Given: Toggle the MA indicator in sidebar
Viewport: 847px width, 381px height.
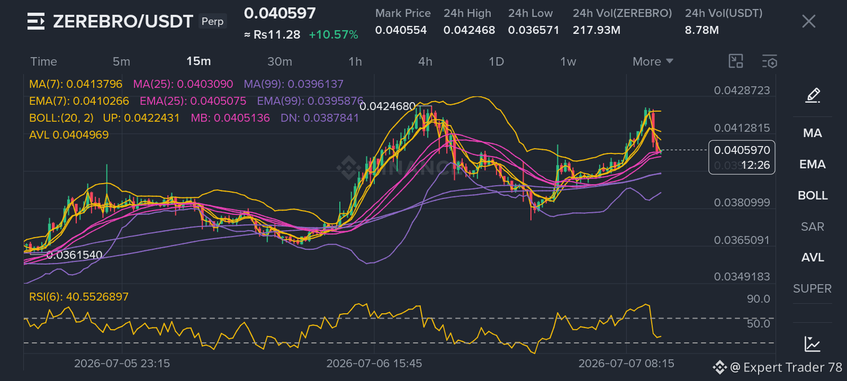Looking at the screenshot, I should pyautogui.click(x=813, y=133).
